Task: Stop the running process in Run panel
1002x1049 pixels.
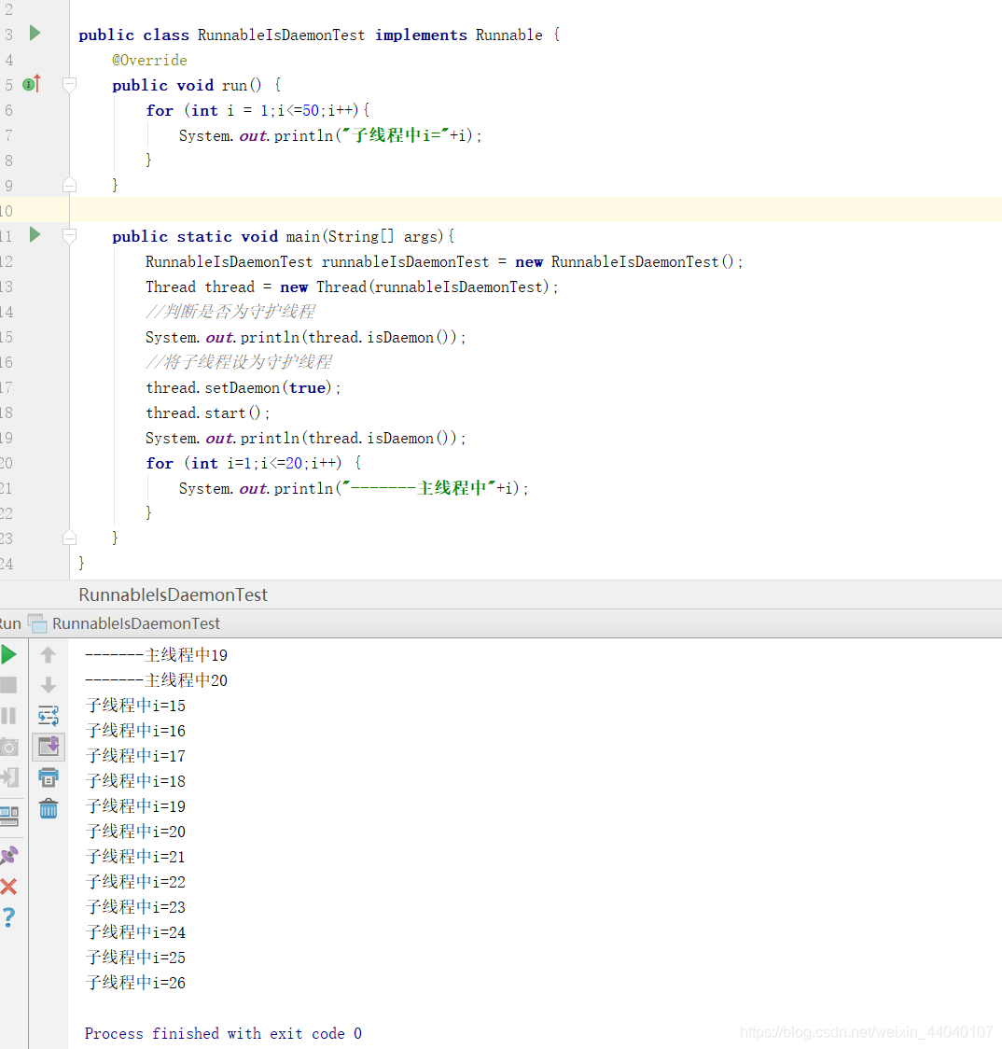Action: click(8, 685)
